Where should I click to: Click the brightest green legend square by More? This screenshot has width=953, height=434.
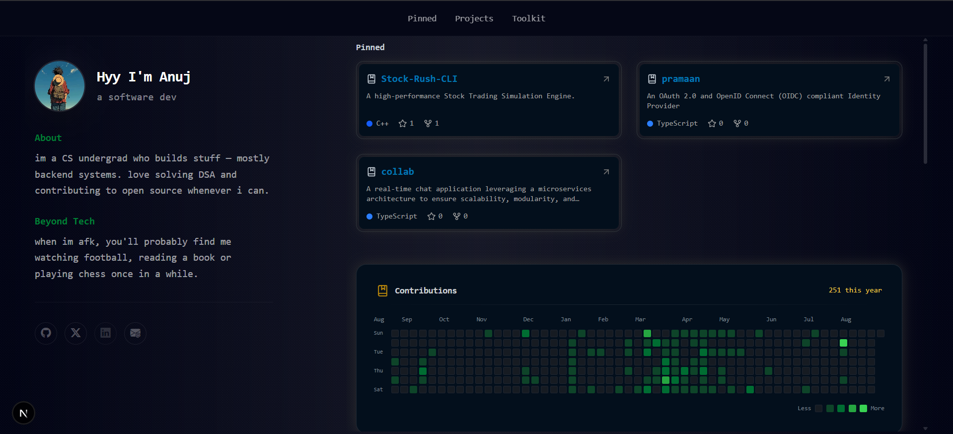pos(863,408)
